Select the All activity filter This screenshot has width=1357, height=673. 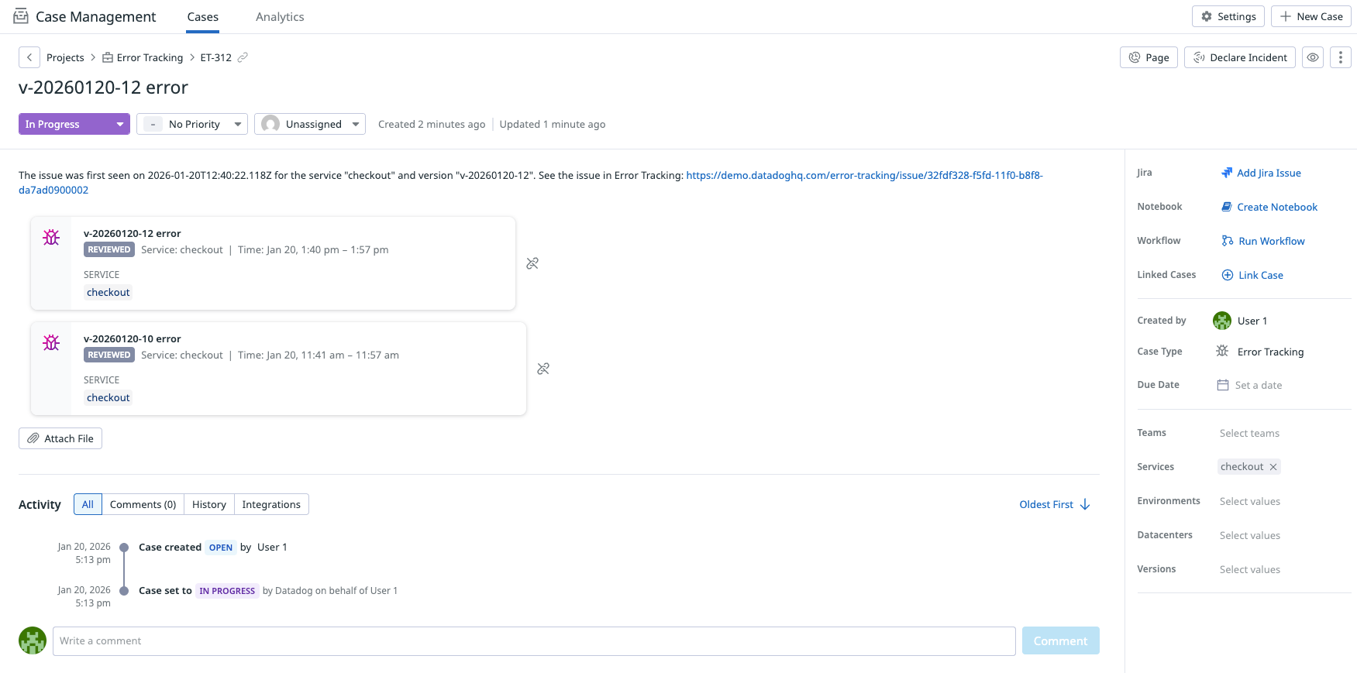click(88, 504)
